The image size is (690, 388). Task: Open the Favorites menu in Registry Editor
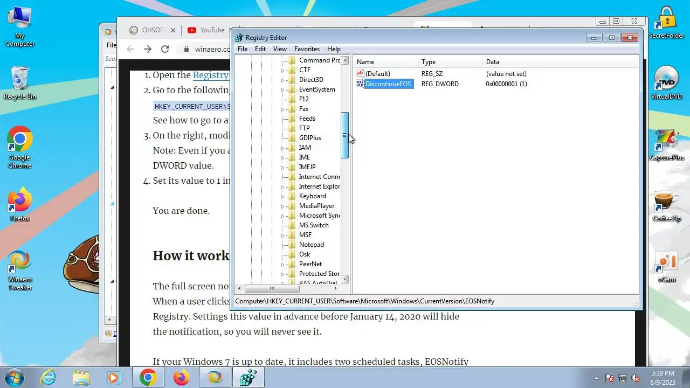307,49
